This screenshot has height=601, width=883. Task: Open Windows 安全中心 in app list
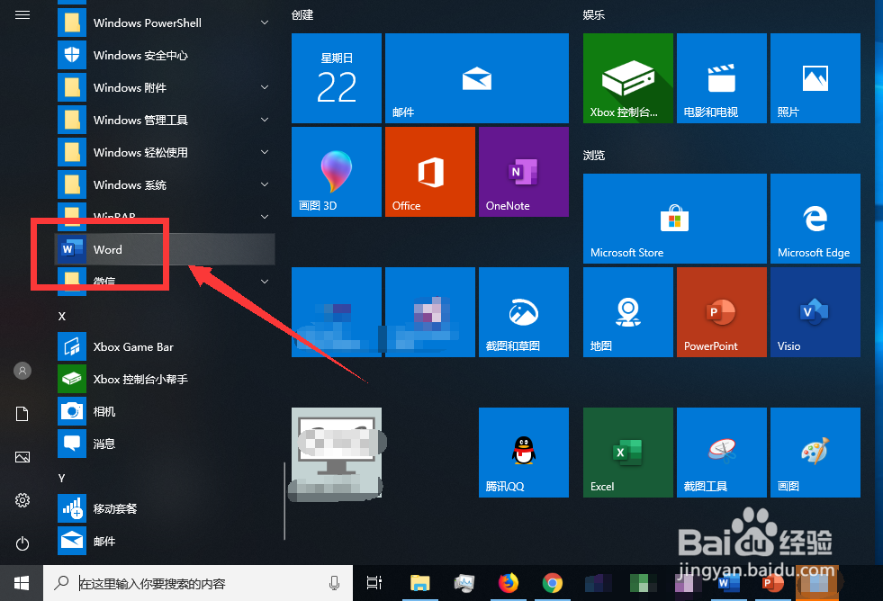tap(165, 55)
